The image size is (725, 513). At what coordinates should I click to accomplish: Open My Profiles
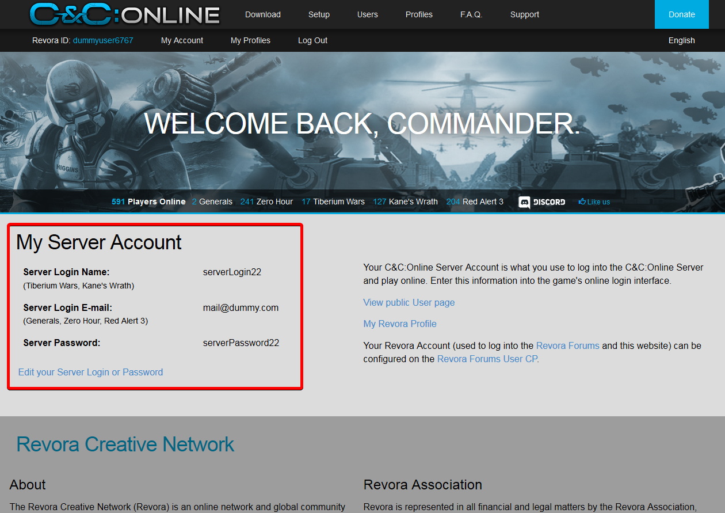tap(250, 40)
